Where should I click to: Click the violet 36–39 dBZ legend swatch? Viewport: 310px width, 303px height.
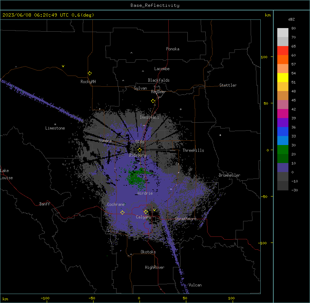(283, 122)
